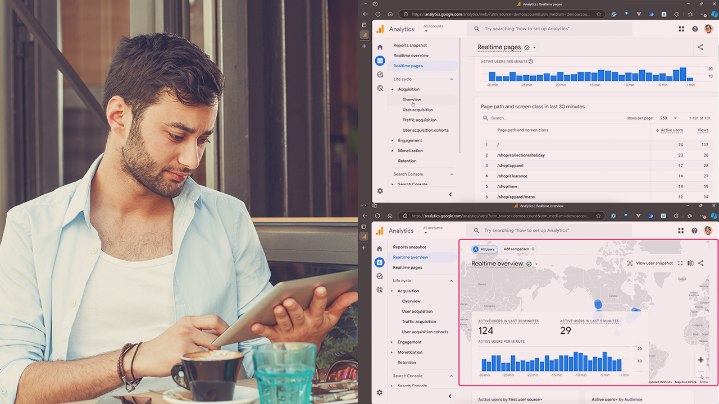Open Traffic acquisition in Realtime pages window sidebar
The image size is (719, 404).
[x=419, y=120]
